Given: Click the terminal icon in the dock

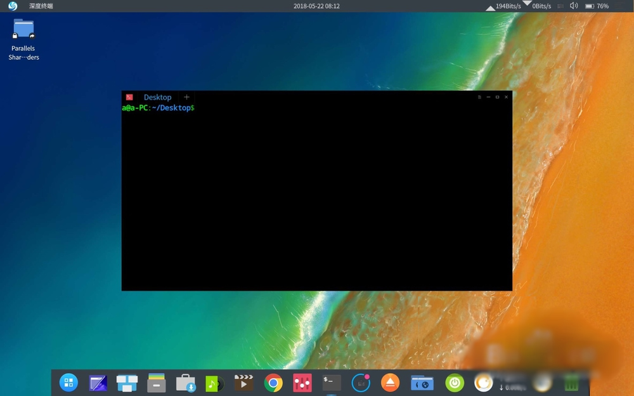Looking at the screenshot, I should (332, 383).
